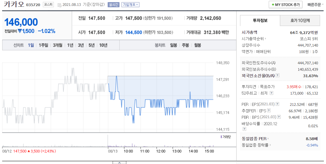Click the 코스피 market badge
Screen dimensions: 326x164
click(x=48, y=5)
